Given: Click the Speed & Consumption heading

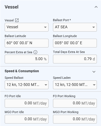Looking at the screenshot, I should [x=22, y=71].
